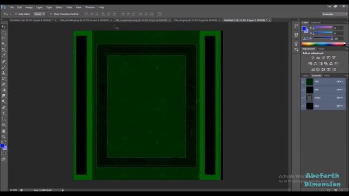
Task: Select the Eraser tool
Action: [x=4, y=84]
